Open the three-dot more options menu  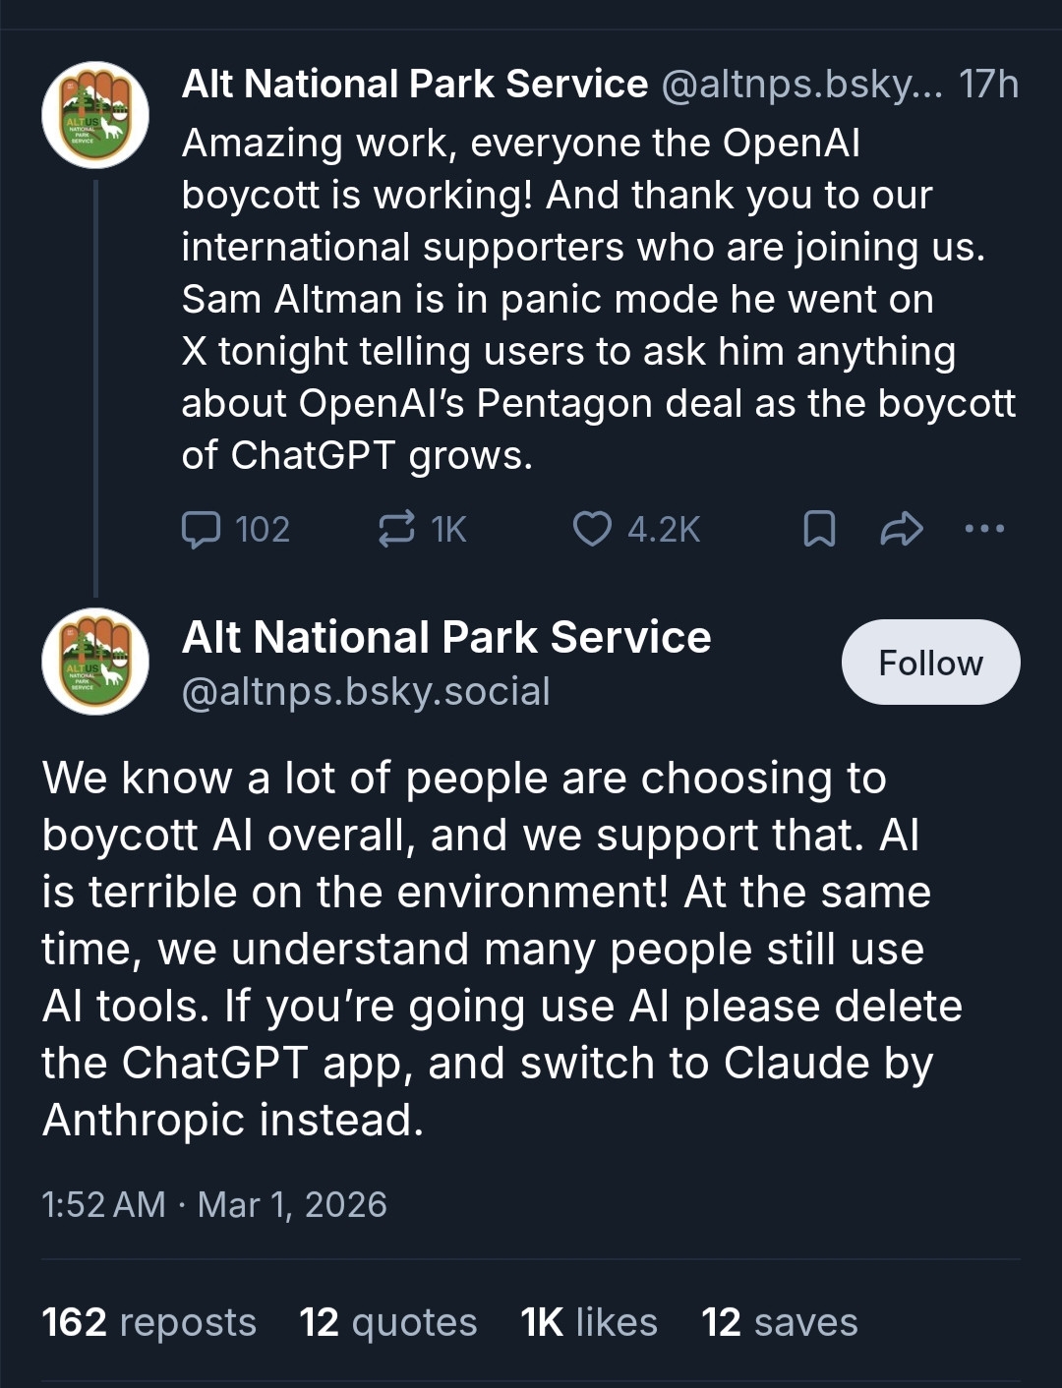click(x=984, y=529)
